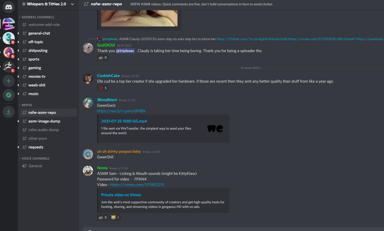Toggle the 8 reaction under GodOfOld's message

[x=103, y=58]
